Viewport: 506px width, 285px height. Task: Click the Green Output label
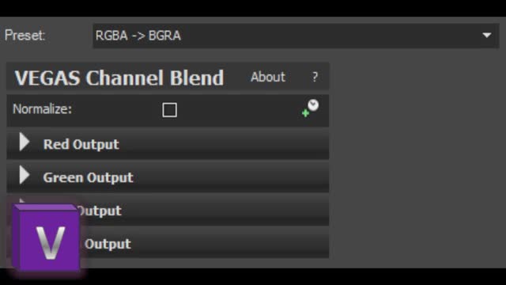[88, 177]
